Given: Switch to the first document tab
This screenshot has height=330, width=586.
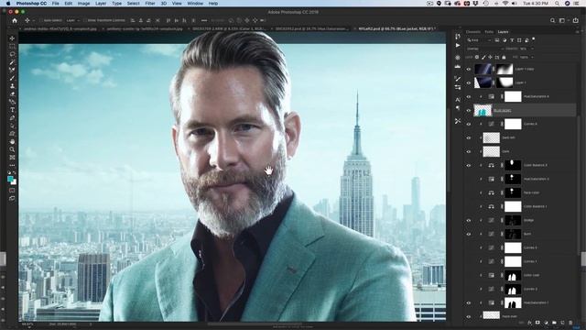Looking at the screenshot, I should pos(60,28).
